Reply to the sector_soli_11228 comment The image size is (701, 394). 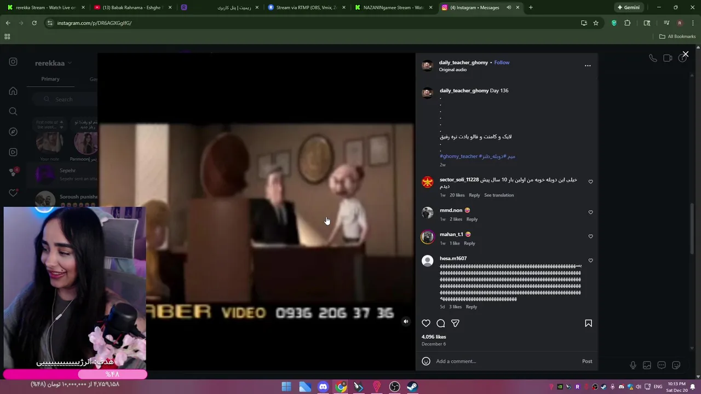tap(474, 195)
